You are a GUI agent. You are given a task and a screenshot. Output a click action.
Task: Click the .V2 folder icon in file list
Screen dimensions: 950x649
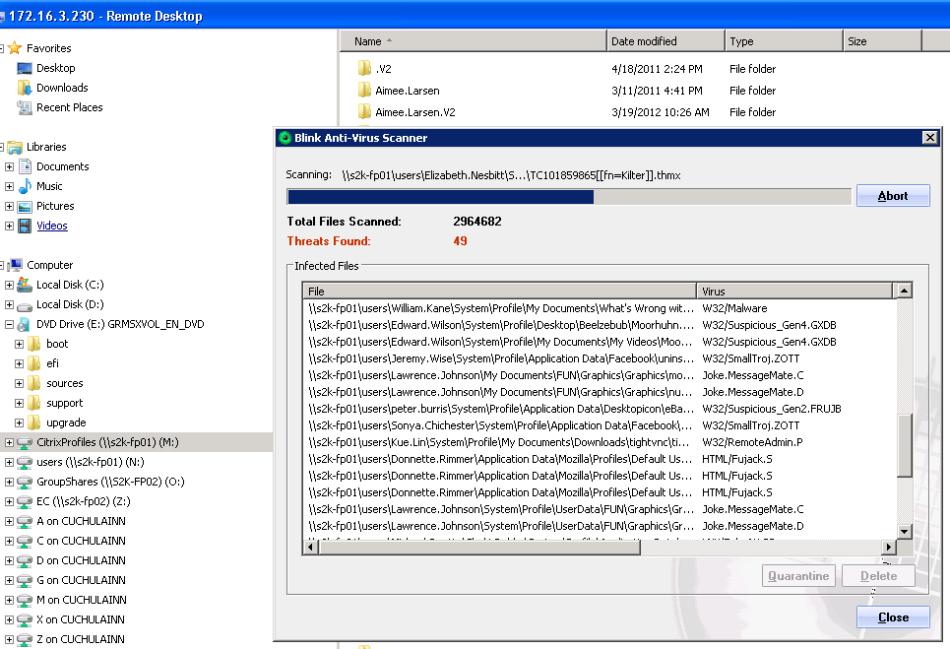(x=364, y=69)
